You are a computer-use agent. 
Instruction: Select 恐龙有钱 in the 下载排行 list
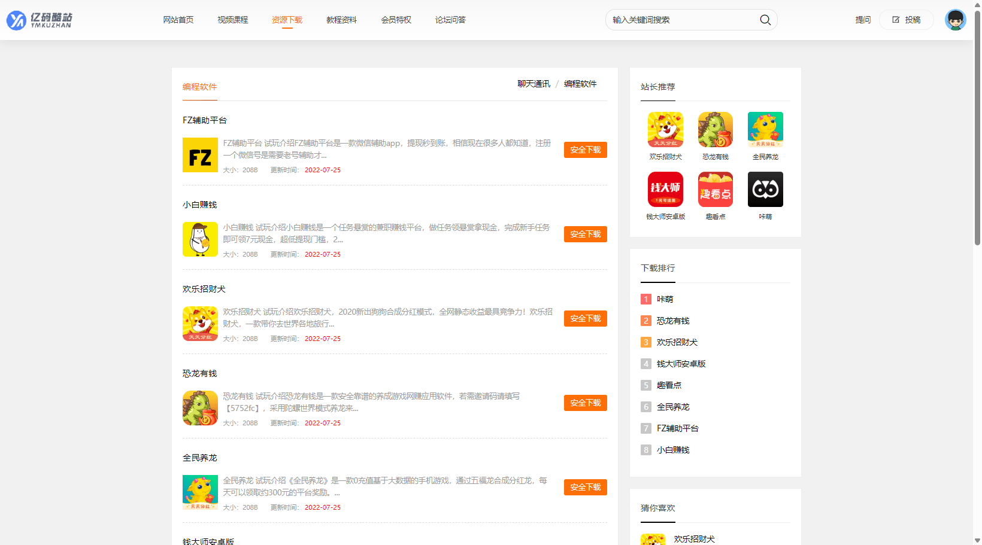(672, 321)
